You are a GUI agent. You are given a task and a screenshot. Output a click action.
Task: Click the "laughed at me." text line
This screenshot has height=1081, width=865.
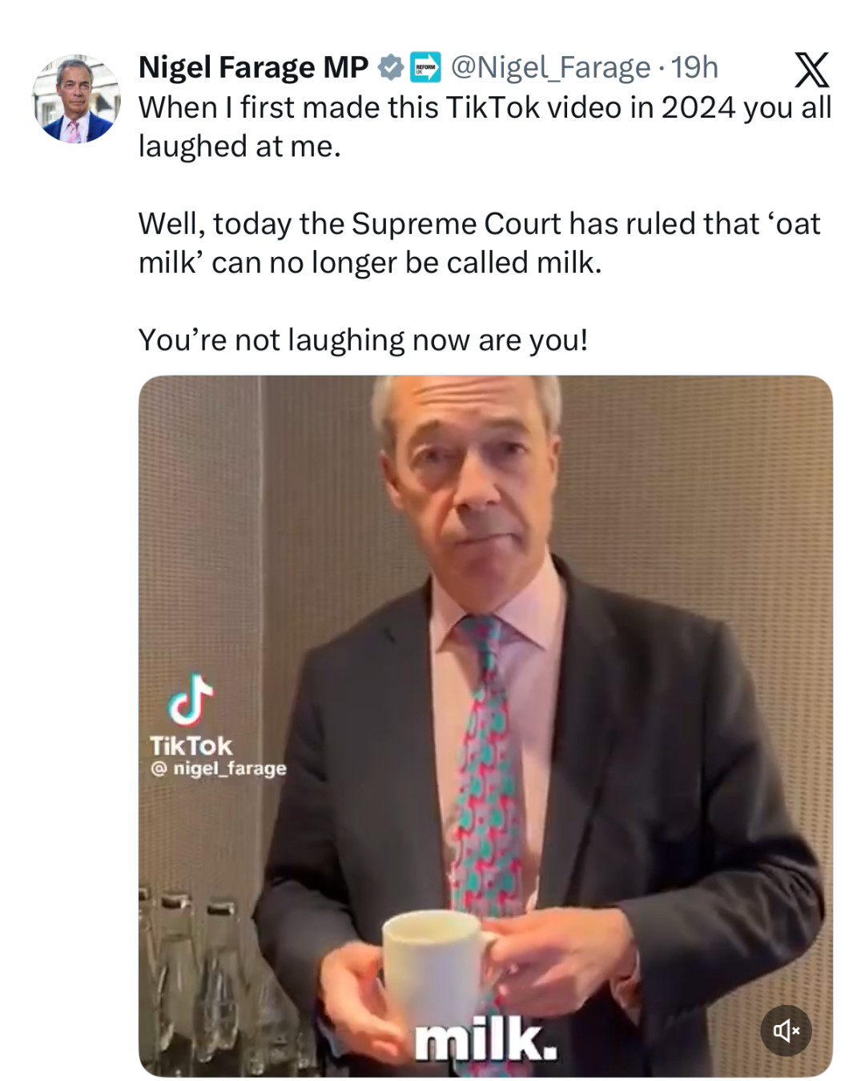coord(239,147)
